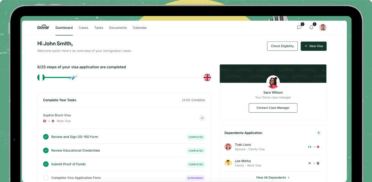This screenshot has height=182, width=372.
Task: Open the user profile avatar
Action: coord(323,27)
